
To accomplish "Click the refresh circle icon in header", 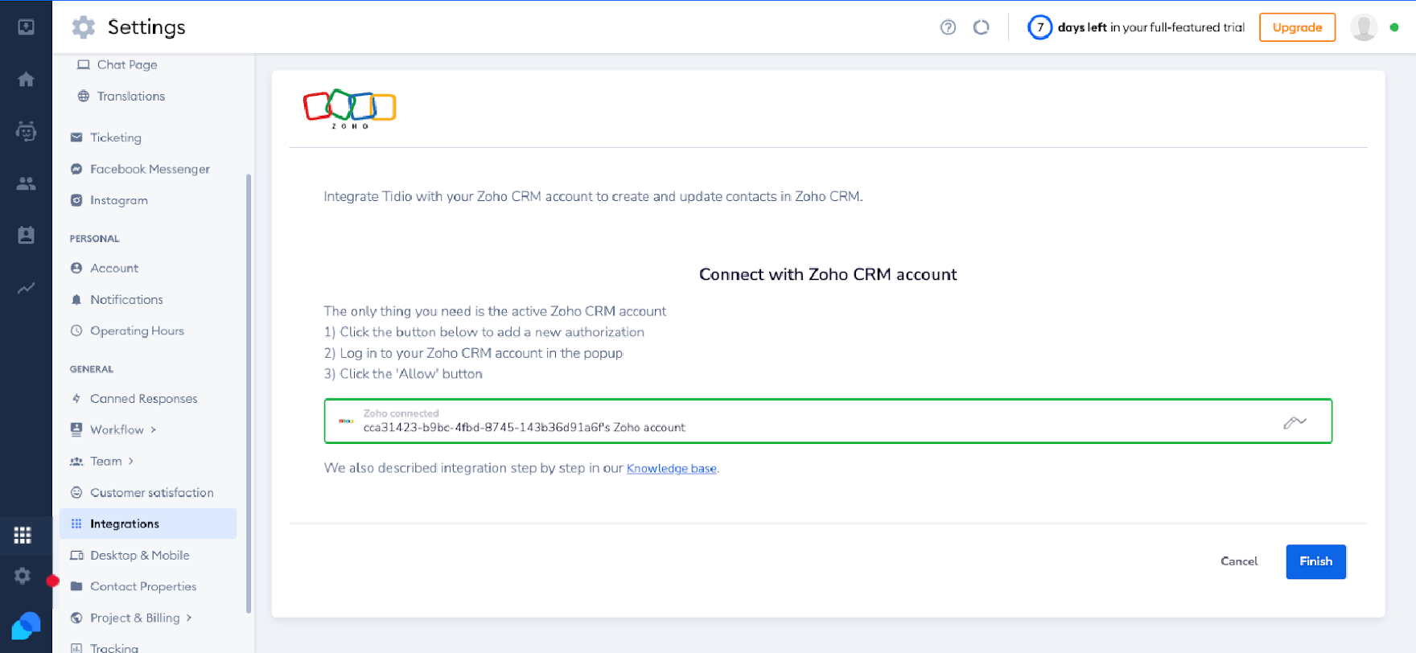I will (981, 27).
